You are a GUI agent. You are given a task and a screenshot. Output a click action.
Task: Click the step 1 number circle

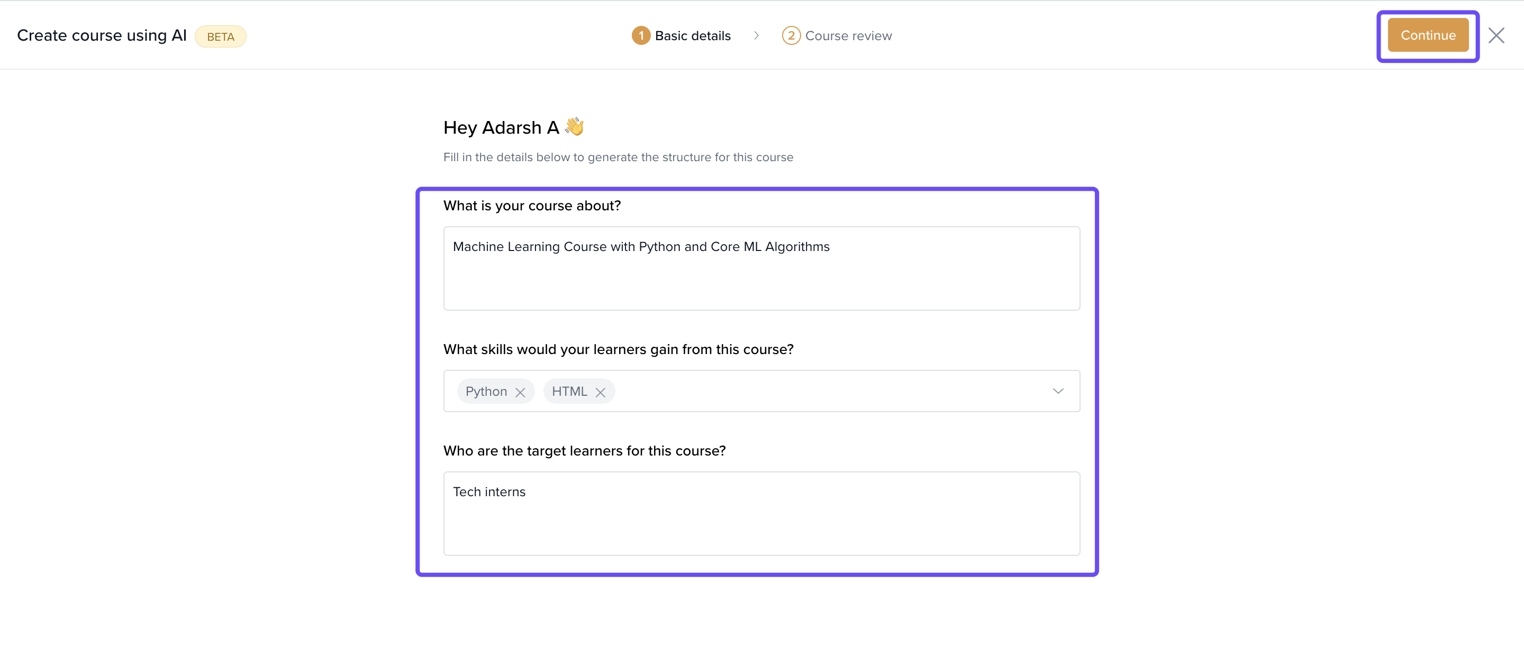pyautogui.click(x=641, y=36)
